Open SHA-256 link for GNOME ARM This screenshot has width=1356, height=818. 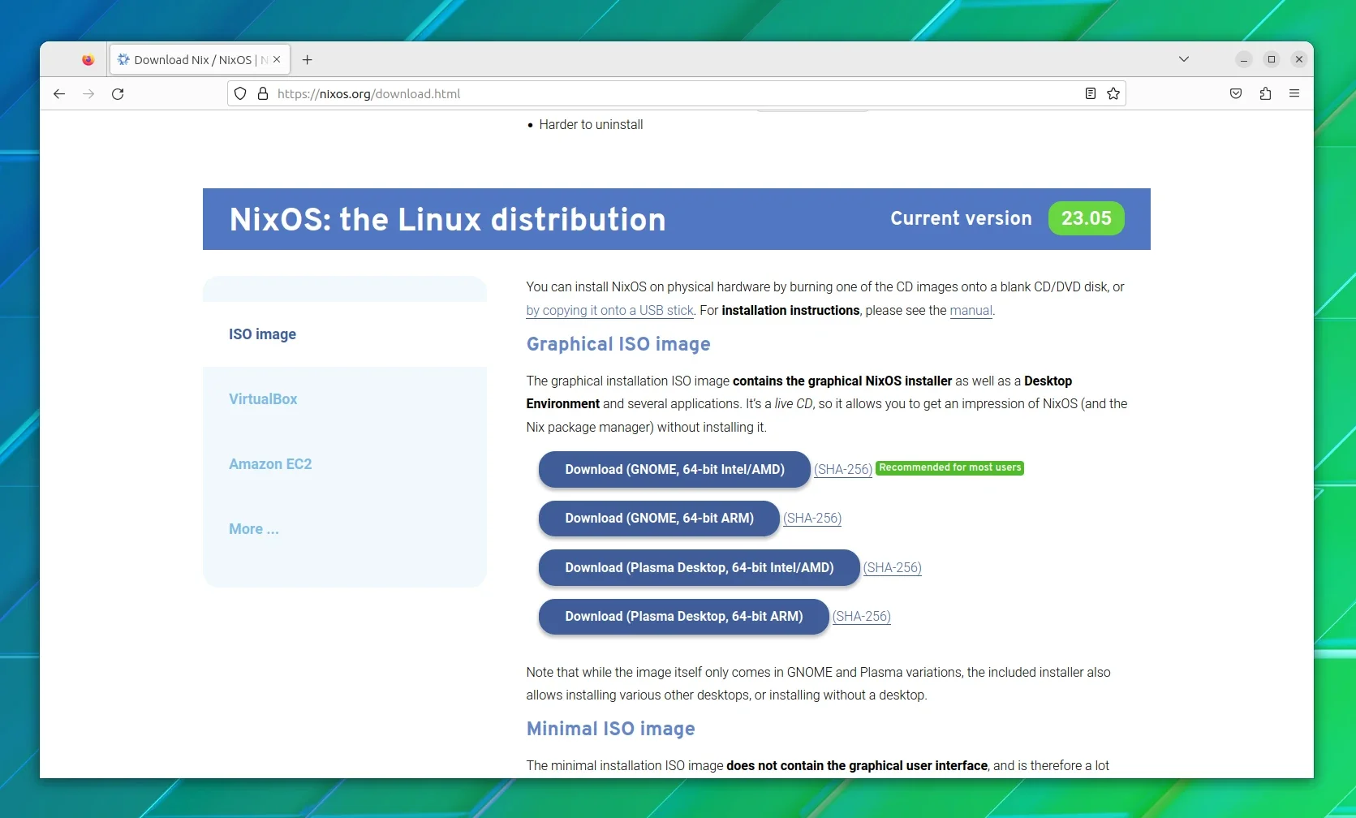point(812,519)
